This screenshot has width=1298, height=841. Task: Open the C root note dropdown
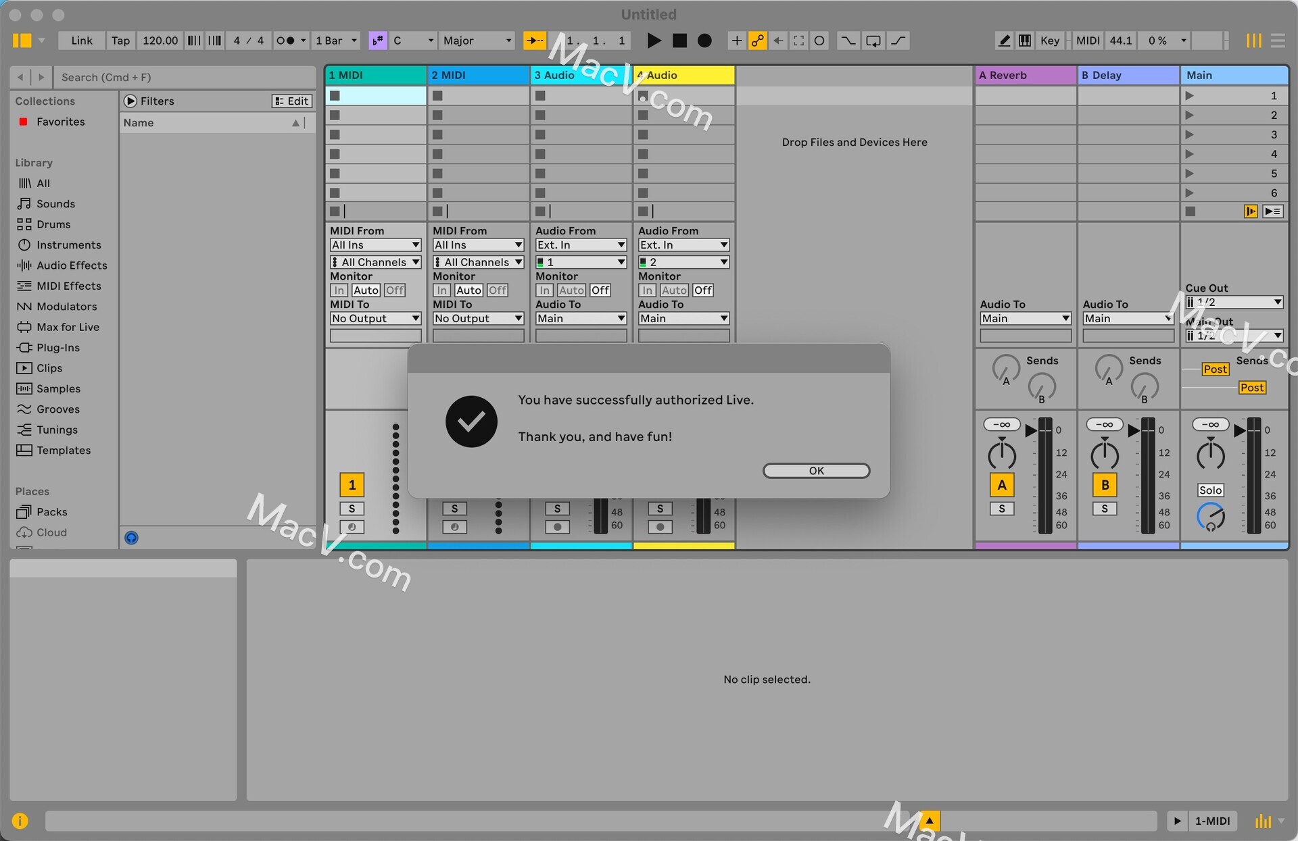pyautogui.click(x=413, y=41)
